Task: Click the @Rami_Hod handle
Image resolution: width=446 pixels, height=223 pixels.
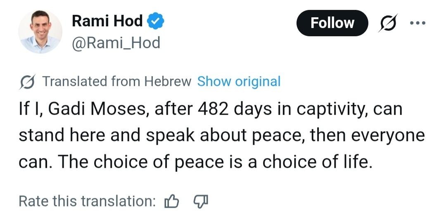Action: click(x=116, y=42)
